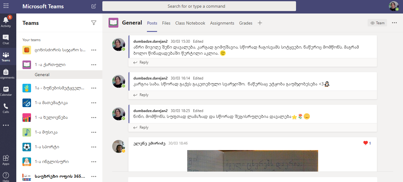
Task: Open the notebook photo in ელენე ემირიძე post
Action: (x=253, y=161)
